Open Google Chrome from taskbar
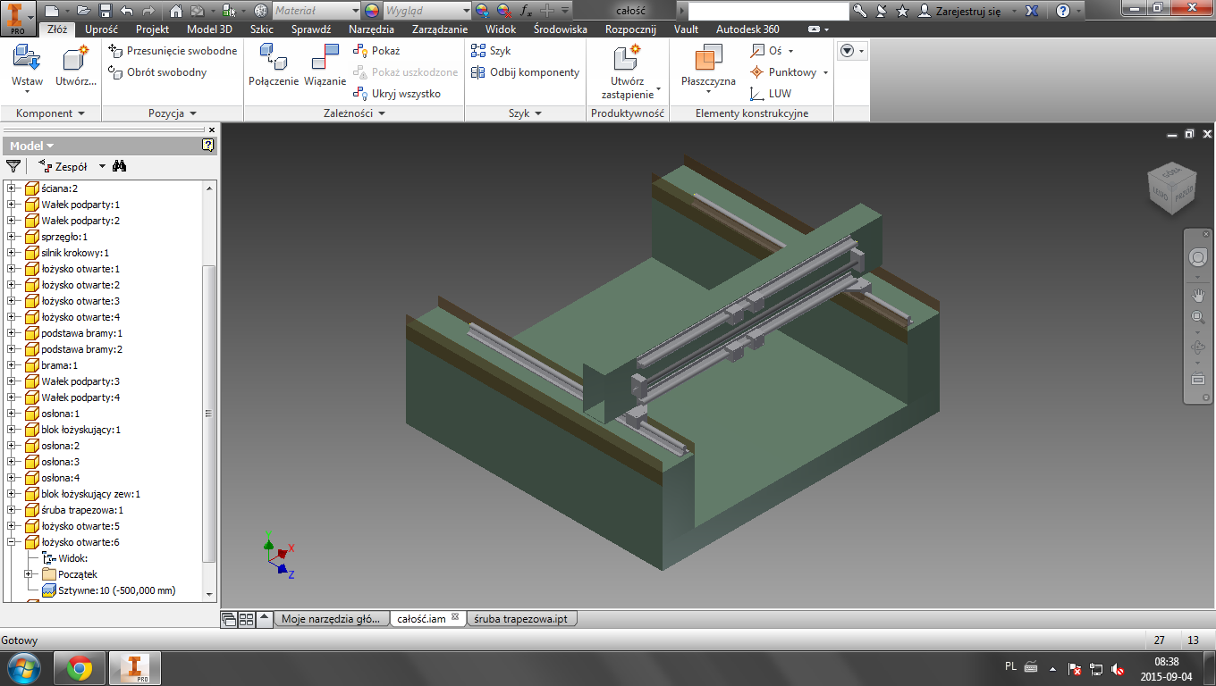This screenshot has width=1216, height=686. coord(79,667)
